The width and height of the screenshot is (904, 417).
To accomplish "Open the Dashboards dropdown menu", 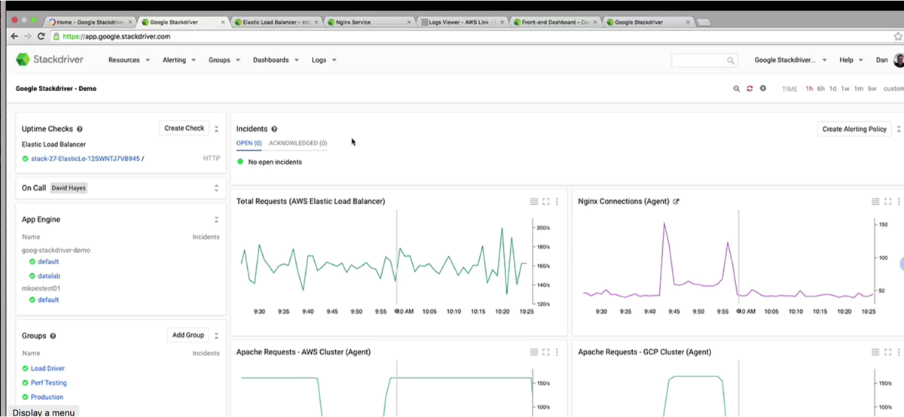I will click(276, 60).
